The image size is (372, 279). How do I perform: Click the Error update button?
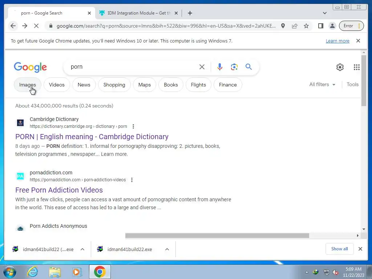(x=351, y=26)
